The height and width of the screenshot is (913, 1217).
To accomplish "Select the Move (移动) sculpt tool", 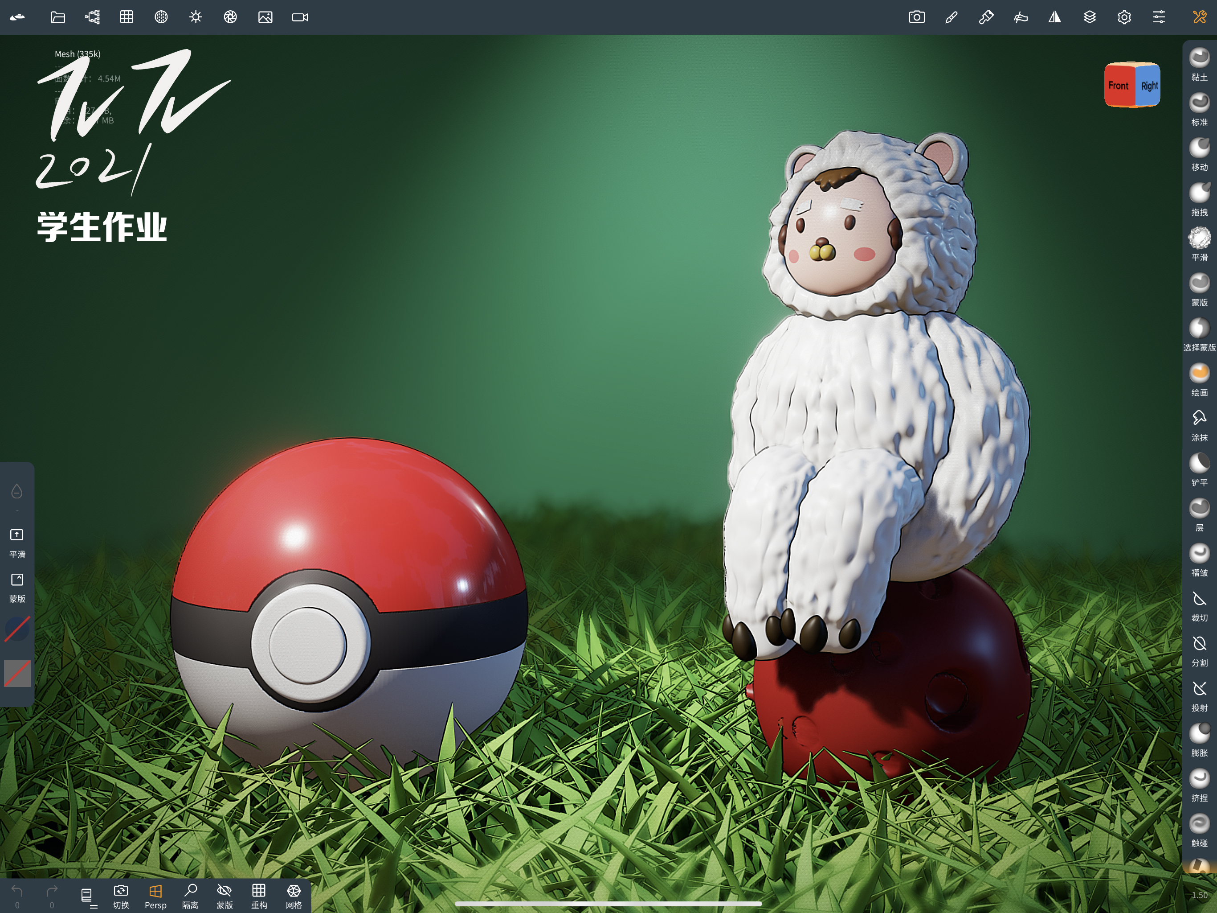I will coord(1199,148).
